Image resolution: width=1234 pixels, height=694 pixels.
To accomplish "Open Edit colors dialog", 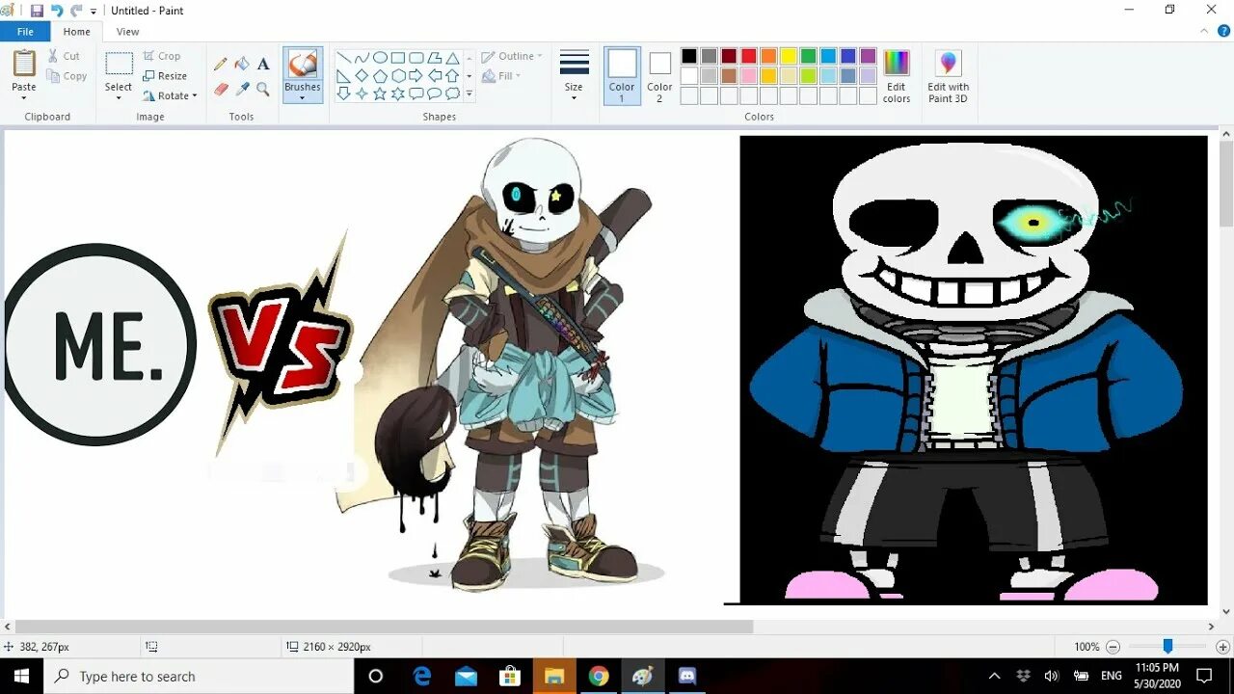I will pos(897,76).
